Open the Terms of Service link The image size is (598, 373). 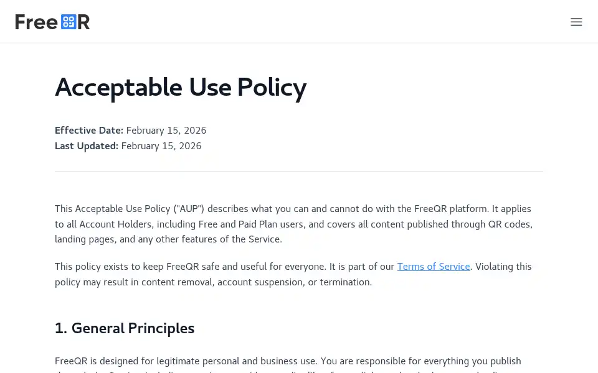click(434, 267)
